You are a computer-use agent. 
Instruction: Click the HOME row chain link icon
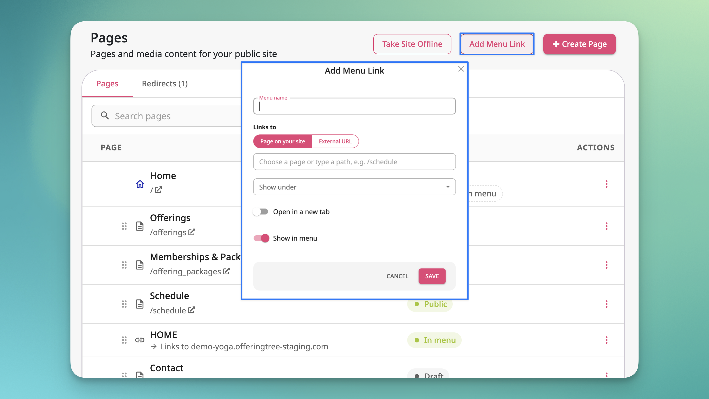point(140,340)
